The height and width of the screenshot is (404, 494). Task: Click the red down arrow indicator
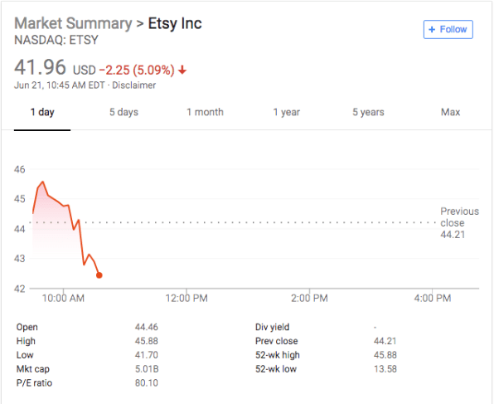[x=182, y=70]
